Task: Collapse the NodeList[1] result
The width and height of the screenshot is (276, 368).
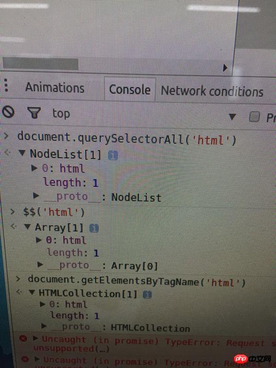Action: [22, 153]
